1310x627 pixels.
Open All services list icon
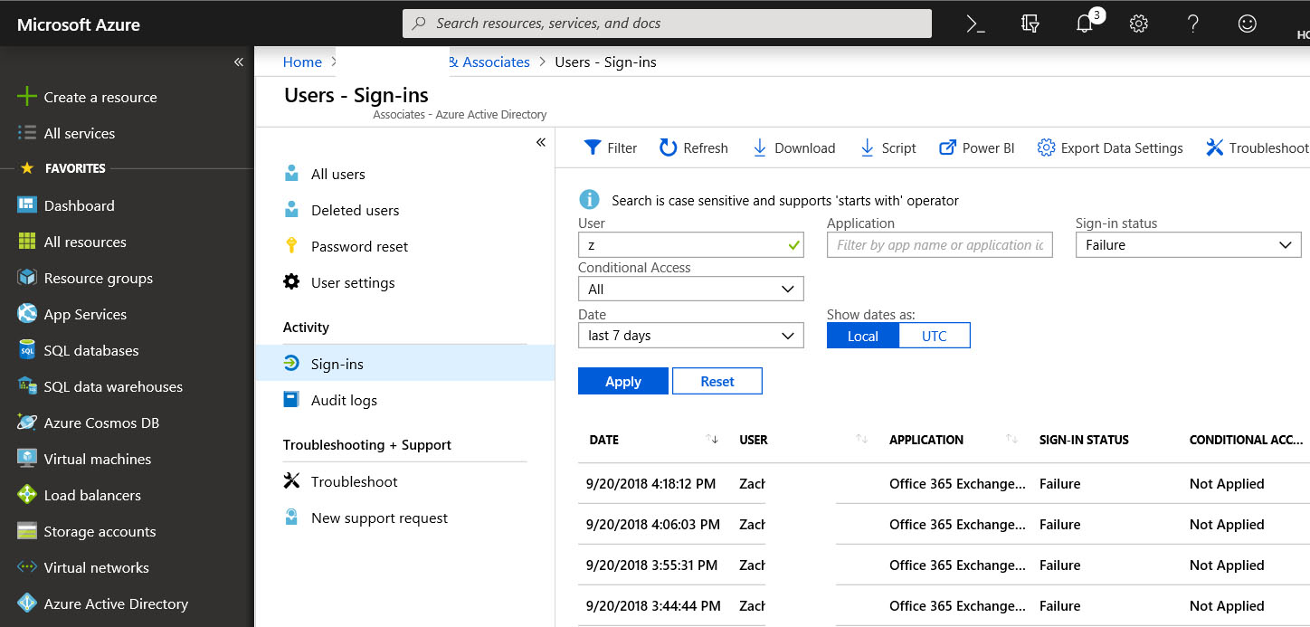pos(27,133)
